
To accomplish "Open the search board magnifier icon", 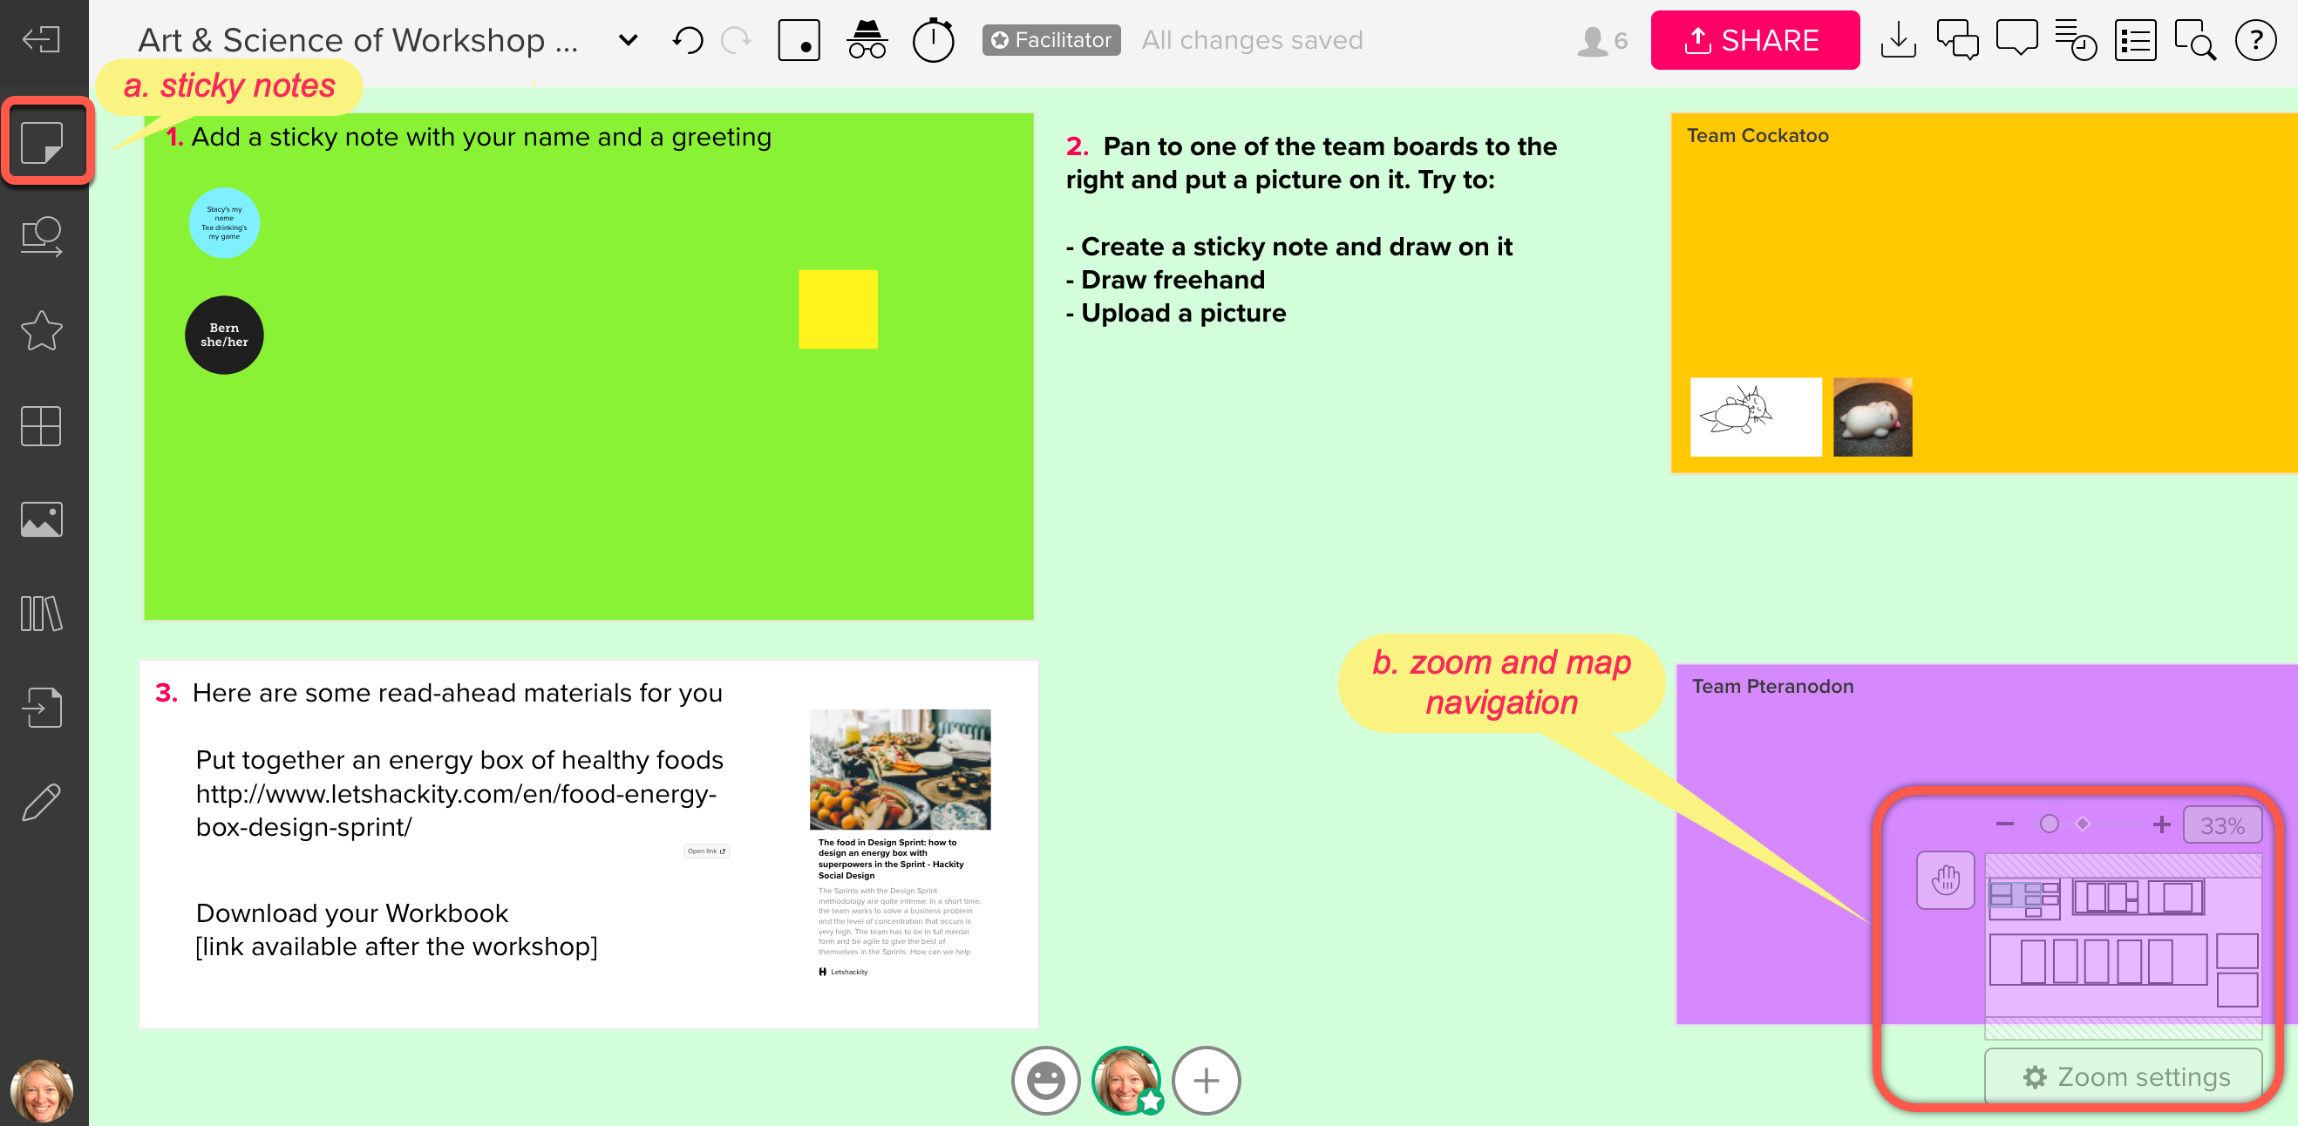I will point(2194,40).
